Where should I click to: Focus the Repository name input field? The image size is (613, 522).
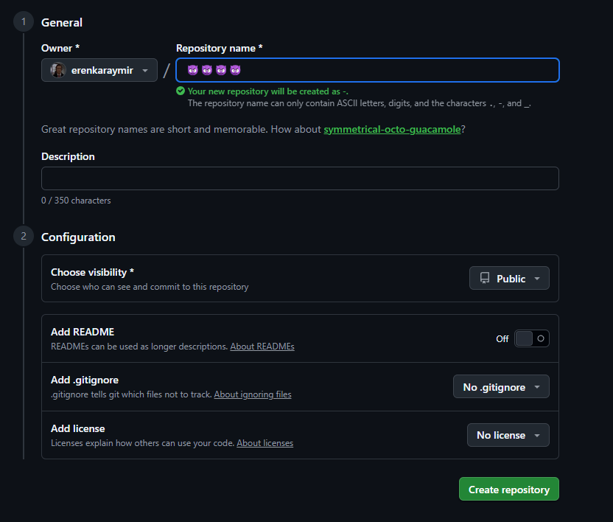pyautogui.click(x=368, y=71)
